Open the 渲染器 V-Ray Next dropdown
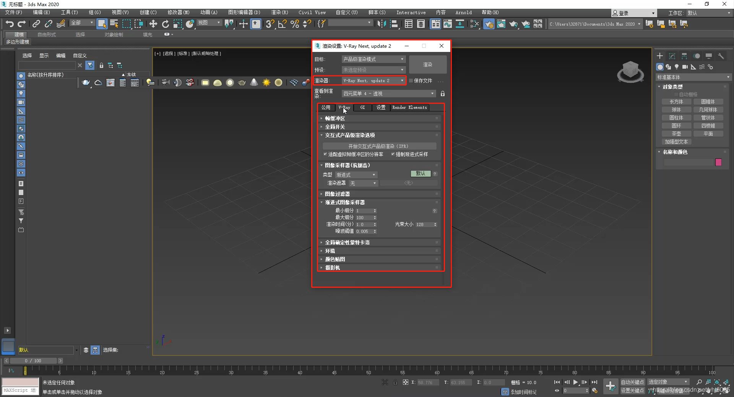This screenshot has height=397, width=734. pyautogui.click(x=373, y=81)
